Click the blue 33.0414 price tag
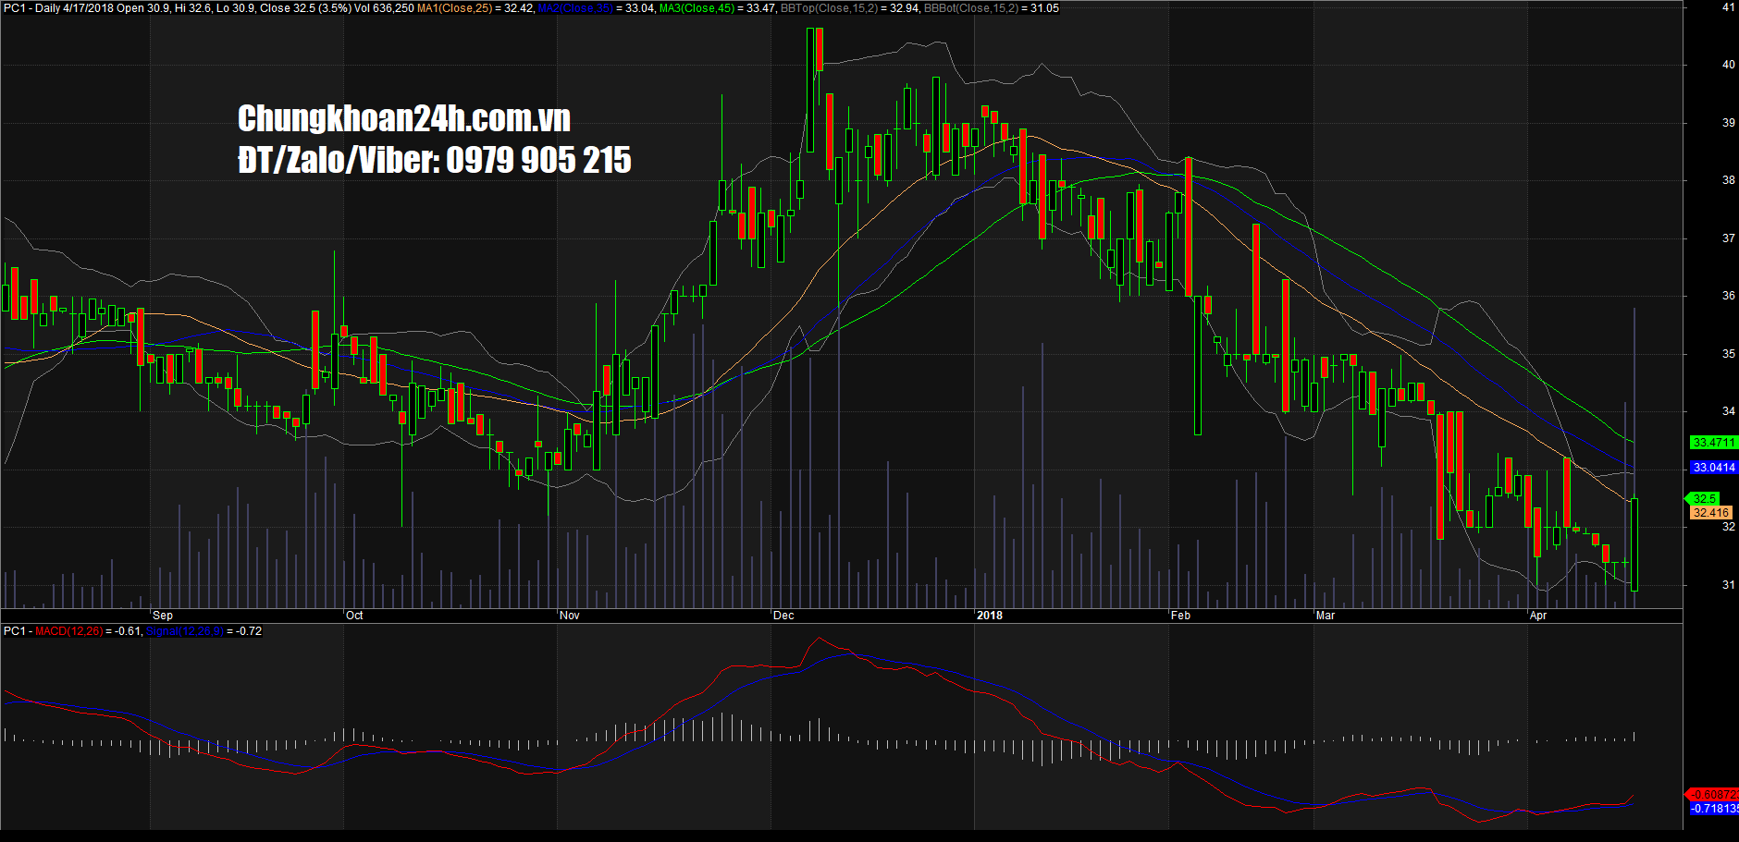This screenshot has width=1739, height=842. pos(1713,468)
